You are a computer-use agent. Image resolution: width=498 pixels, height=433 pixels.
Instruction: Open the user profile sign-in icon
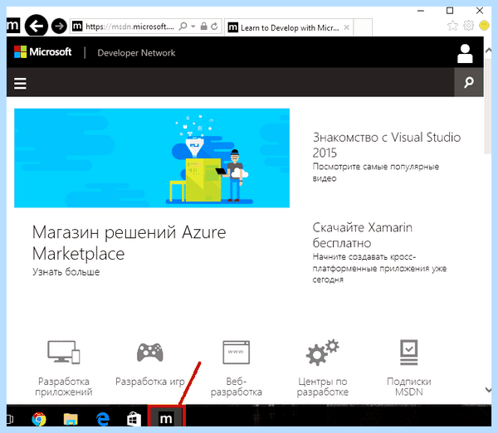point(465,53)
